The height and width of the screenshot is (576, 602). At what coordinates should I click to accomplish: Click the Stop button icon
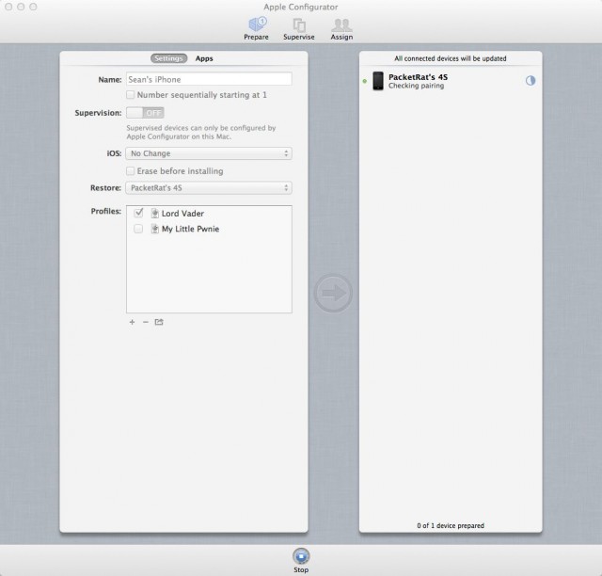[301, 556]
